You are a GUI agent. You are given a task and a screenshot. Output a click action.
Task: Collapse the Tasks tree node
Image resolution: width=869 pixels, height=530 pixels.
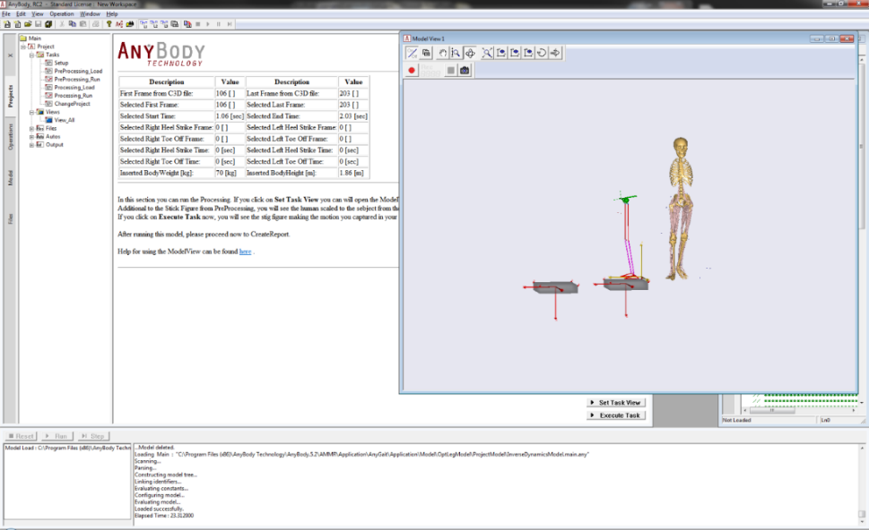point(32,55)
